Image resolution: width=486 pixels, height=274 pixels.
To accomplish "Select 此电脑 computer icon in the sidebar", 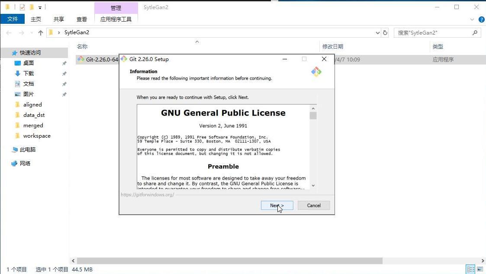I will click(14, 150).
